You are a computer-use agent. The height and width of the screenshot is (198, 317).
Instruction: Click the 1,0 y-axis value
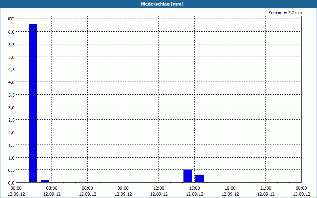pos(11,158)
